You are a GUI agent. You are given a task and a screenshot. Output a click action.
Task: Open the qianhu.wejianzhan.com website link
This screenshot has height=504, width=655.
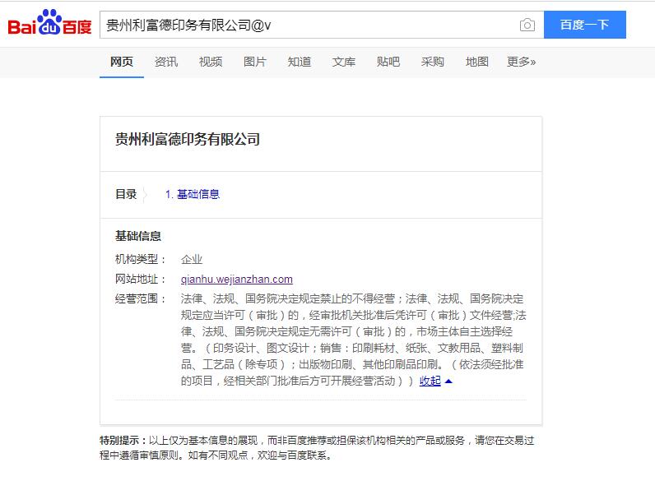click(237, 280)
